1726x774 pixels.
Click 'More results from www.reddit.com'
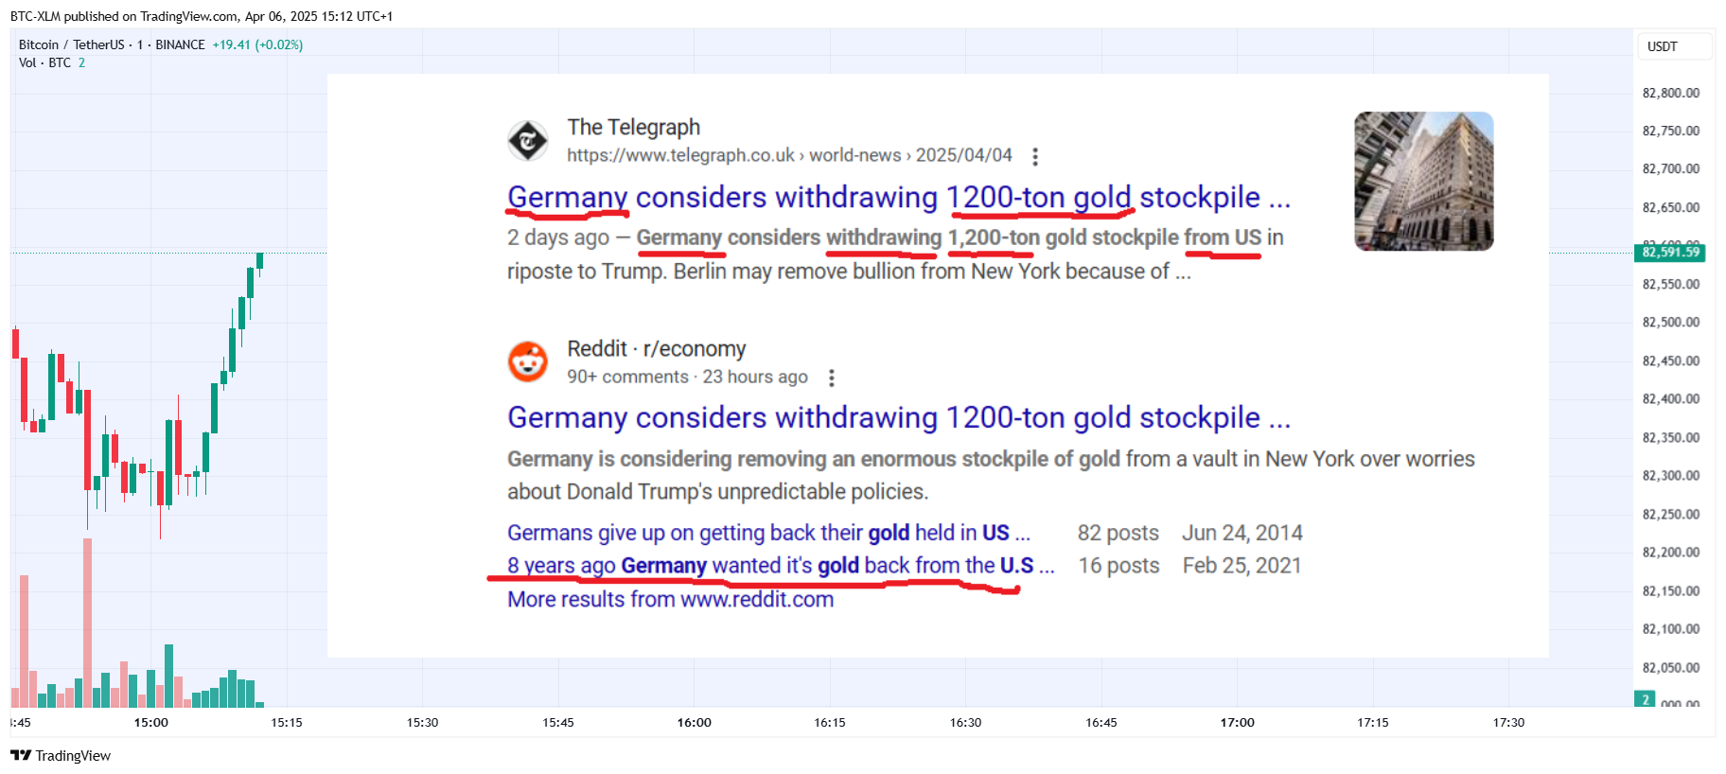point(670,599)
